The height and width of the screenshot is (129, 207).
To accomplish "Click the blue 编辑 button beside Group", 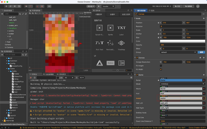I will tap(201, 52).
